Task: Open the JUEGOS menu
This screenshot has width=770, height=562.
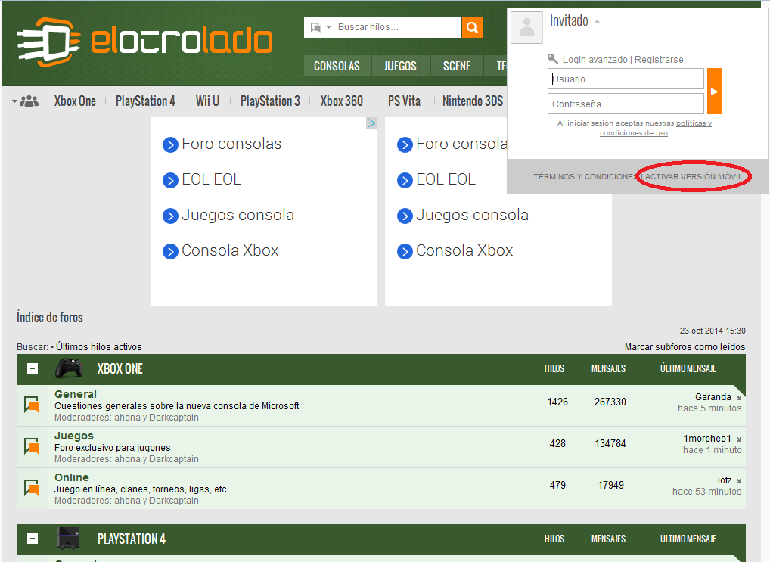Action: 400,66
